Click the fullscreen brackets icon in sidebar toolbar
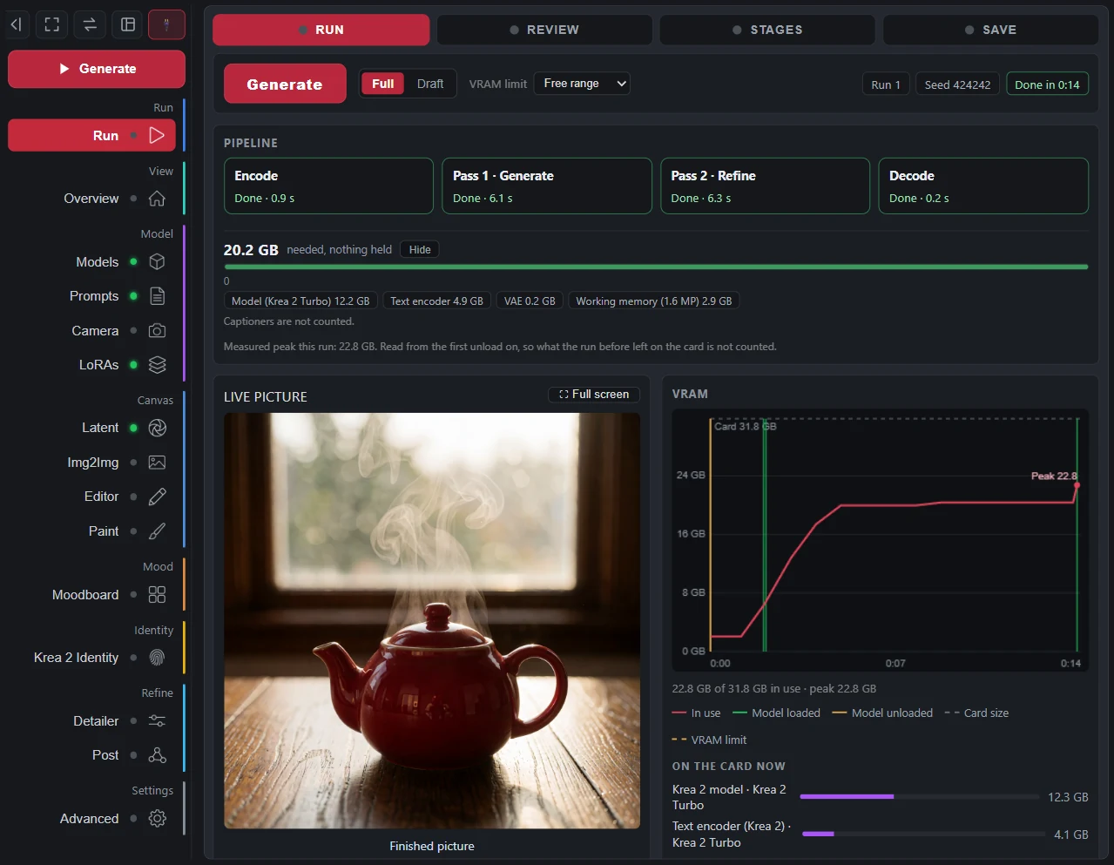Viewport: 1114px width, 865px height. click(52, 24)
